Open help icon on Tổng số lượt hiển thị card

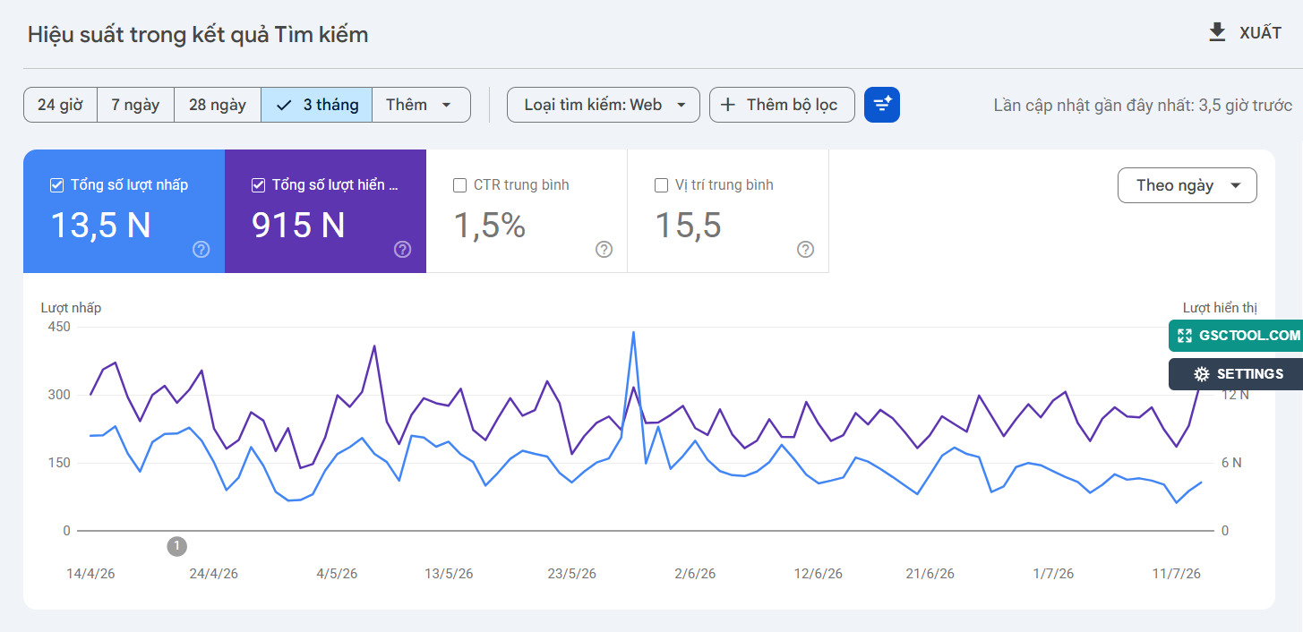pyautogui.click(x=403, y=250)
